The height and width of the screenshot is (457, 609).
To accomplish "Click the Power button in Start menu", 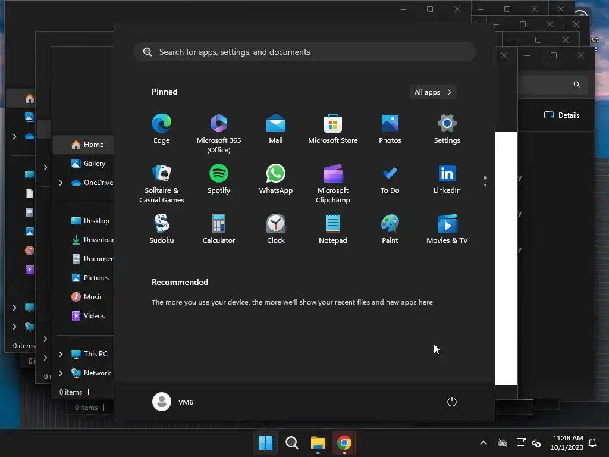I will click(452, 402).
